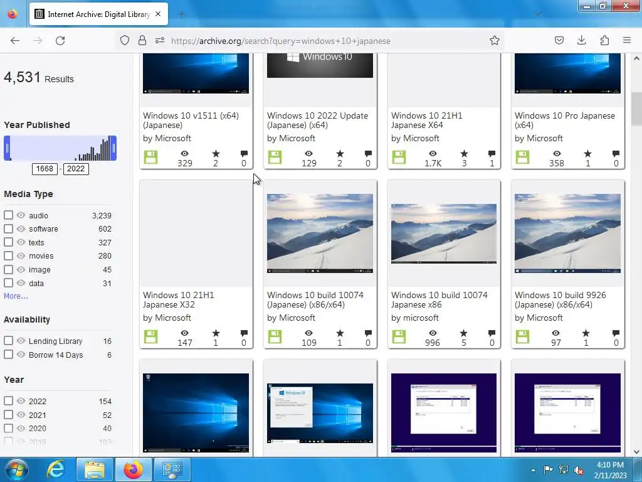This screenshot has height=482, width=642.
Task: Click the address bar URL
Action: click(281, 41)
